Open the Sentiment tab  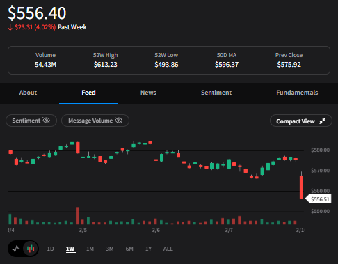click(216, 93)
